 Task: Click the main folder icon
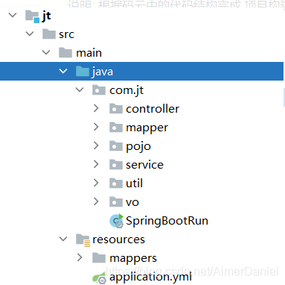point(65,53)
